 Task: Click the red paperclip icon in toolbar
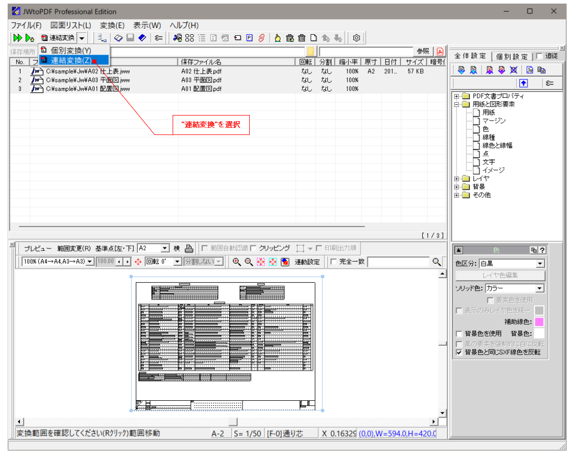(261, 38)
